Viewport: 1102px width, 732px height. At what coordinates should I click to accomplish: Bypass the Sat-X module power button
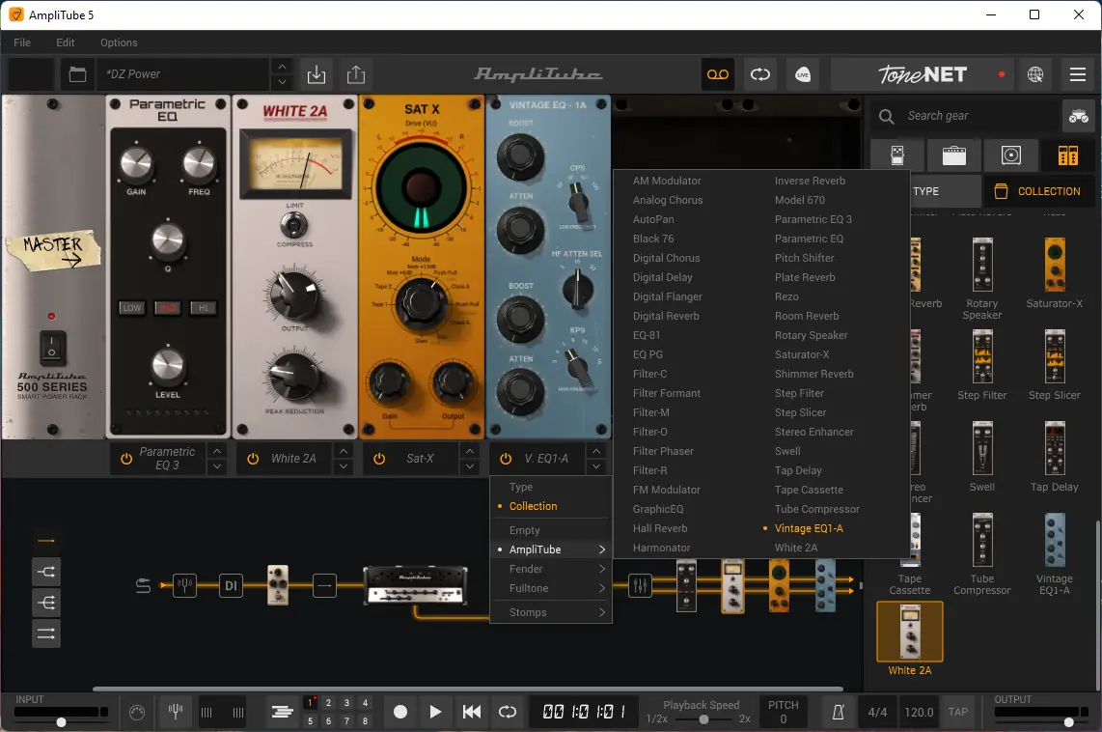coord(379,459)
